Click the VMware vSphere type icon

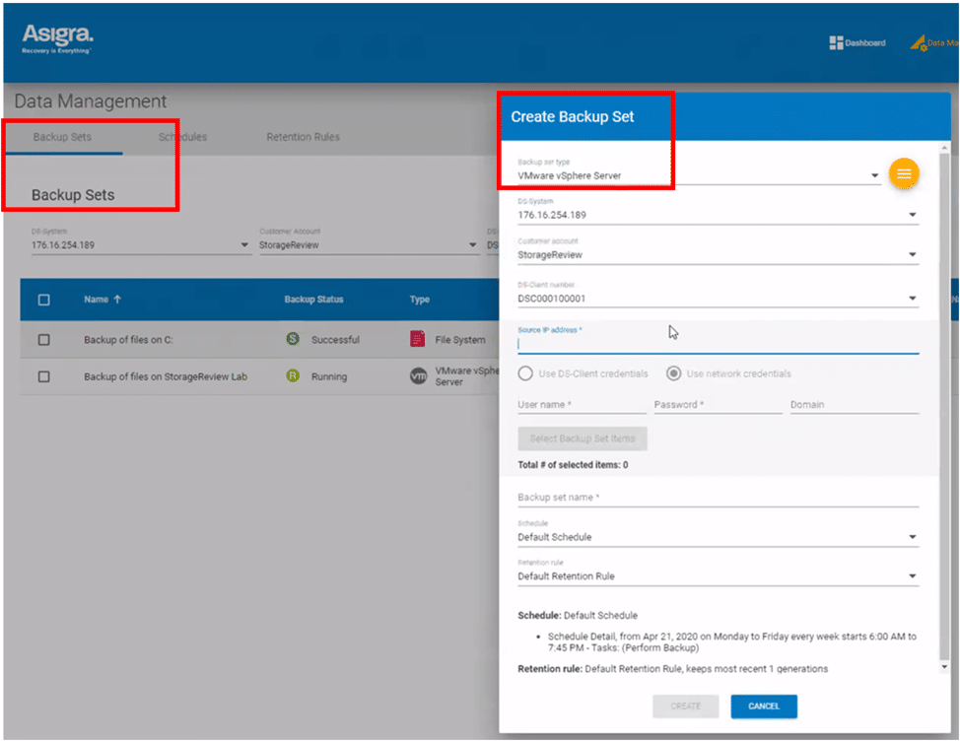(418, 375)
